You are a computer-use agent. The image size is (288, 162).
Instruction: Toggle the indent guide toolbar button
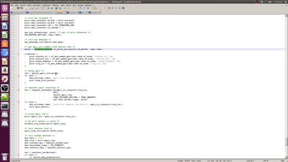(87, 8)
